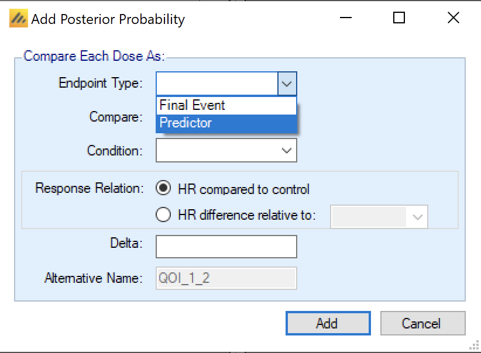Image resolution: width=481 pixels, height=353 pixels.
Task: Close the Add Posterior Probability dialog
Action: click(453, 18)
